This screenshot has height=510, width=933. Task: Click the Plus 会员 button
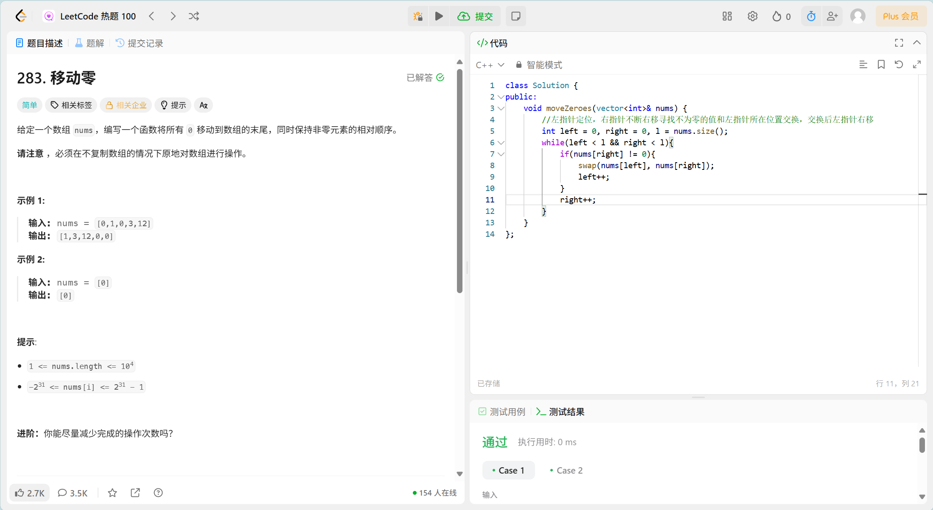pyautogui.click(x=901, y=16)
